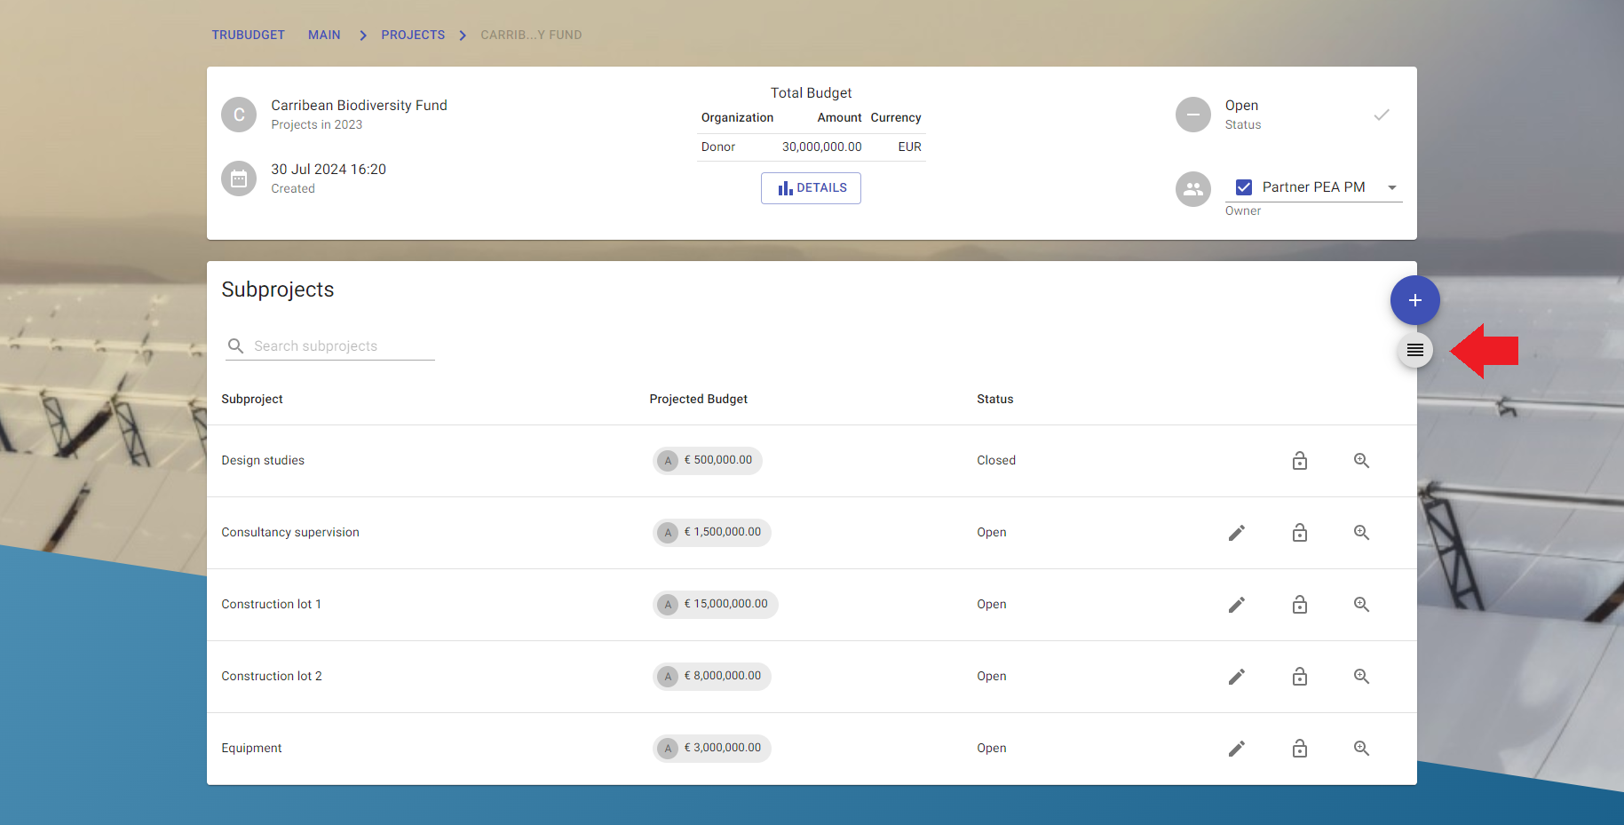
Task: Select the Construction lot 2 row name
Action: [x=272, y=676]
